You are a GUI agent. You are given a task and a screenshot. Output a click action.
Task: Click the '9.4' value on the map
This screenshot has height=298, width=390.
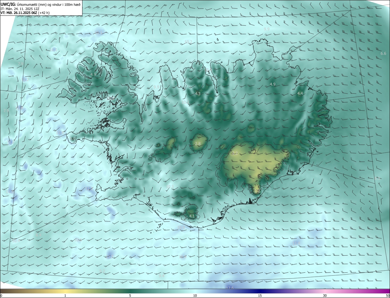tap(161, 276)
